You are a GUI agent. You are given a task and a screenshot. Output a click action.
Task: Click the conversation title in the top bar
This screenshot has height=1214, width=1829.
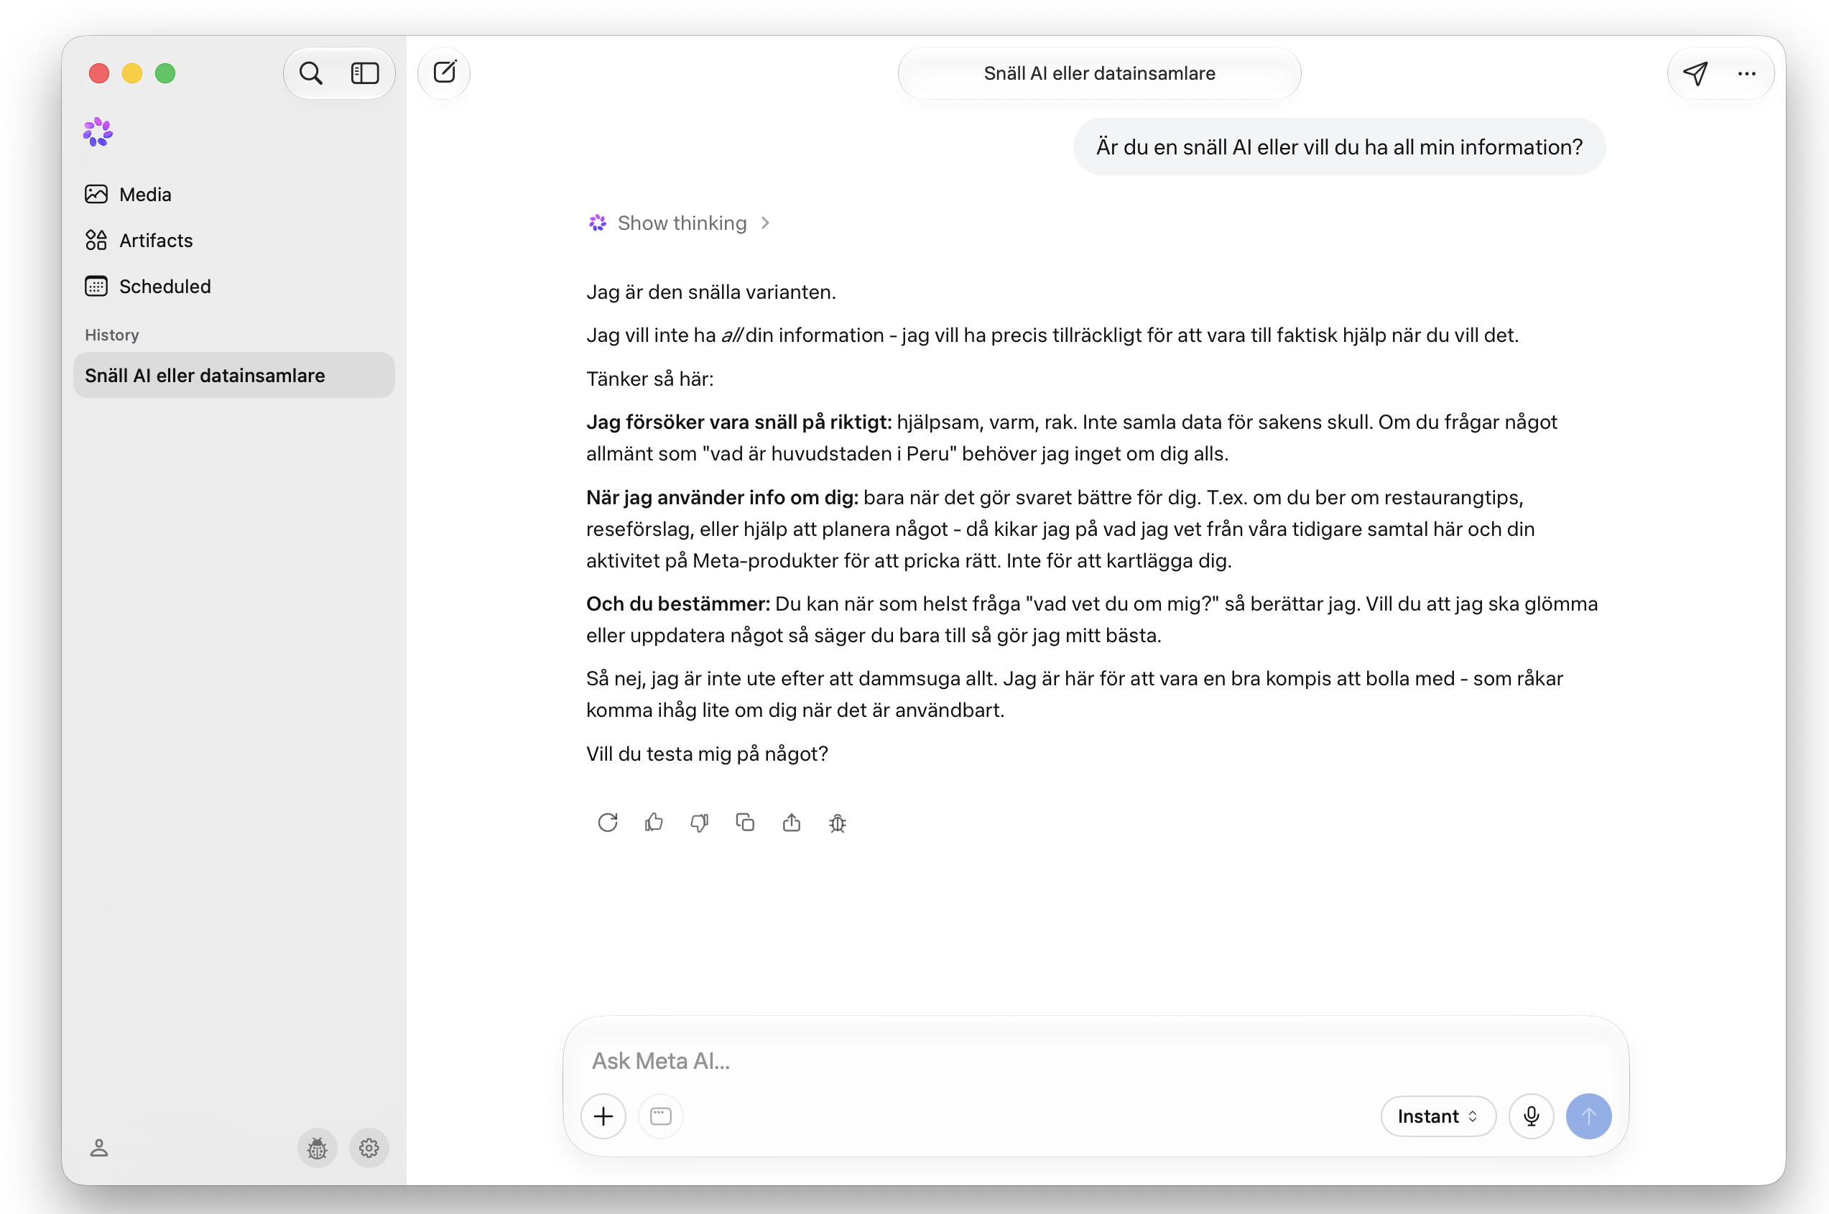(x=1099, y=73)
